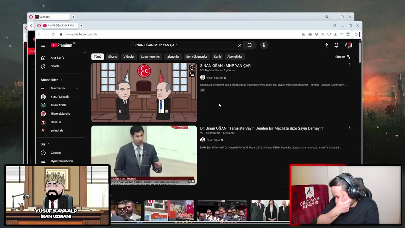This screenshot has height=228, width=405.
Task: Select the Tümü filter chip
Action: [97, 57]
